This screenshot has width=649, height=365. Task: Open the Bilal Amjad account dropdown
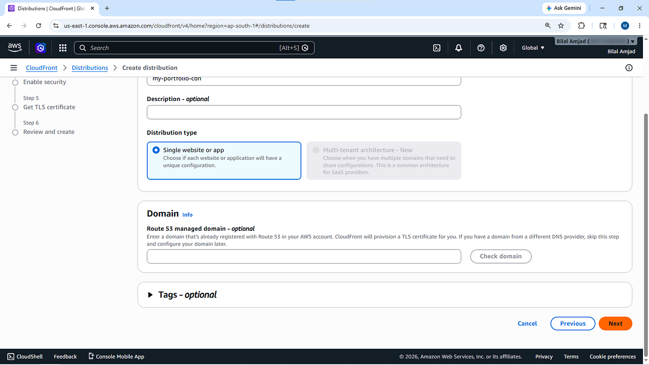pos(596,41)
